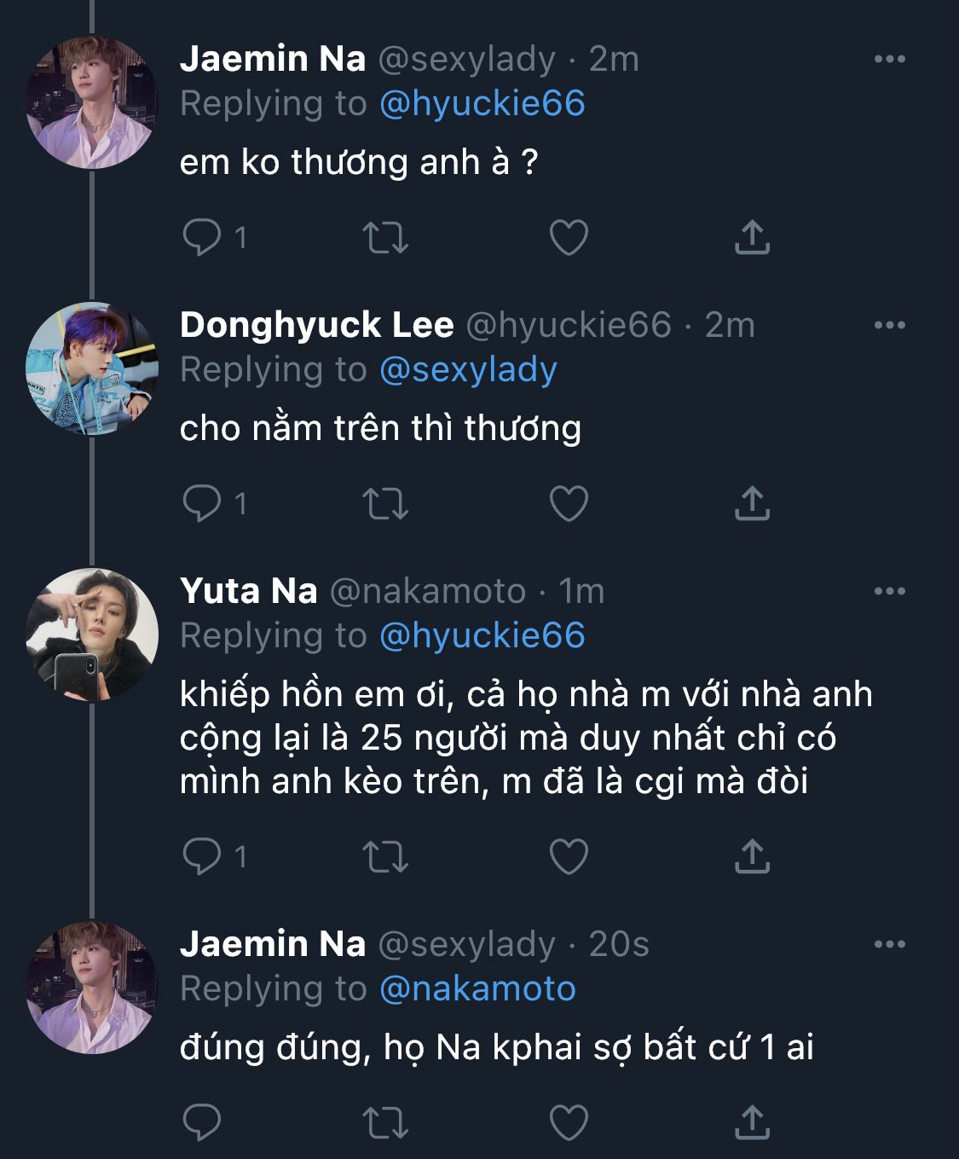Viewport: 959px width, 1159px height.
Task: Like Jaemin's 'đúng đúng' tweet
Action: (569, 1122)
